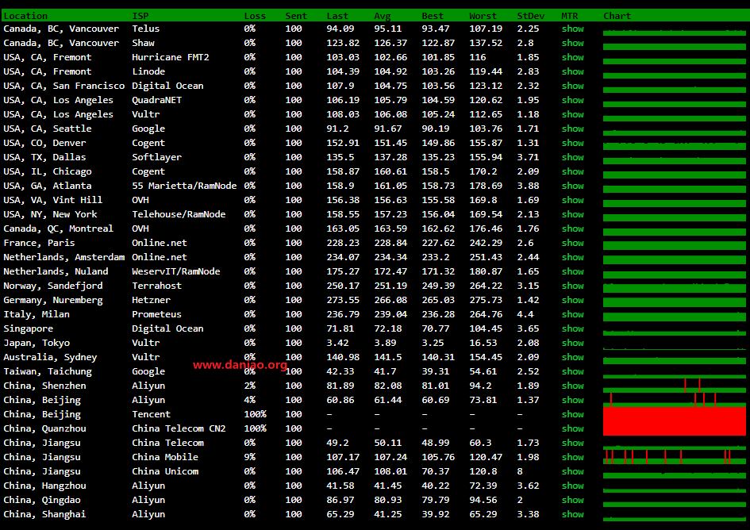This screenshot has height=530, width=750.
Task: Show MTR for Seattle Google row
Action: [x=572, y=129]
